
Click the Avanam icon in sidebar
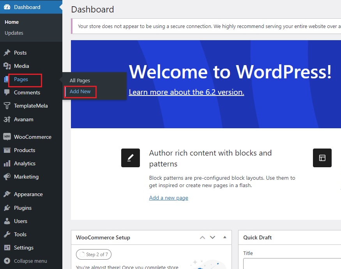7,119
